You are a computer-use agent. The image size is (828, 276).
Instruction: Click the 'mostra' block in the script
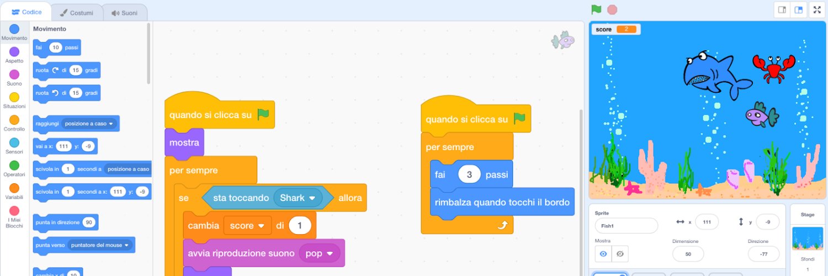(x=184, y=143)
